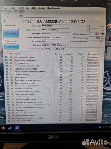111x149 pixels.
Task: Click the 27 °C temperature indicator
Action: tap(12, 47)
